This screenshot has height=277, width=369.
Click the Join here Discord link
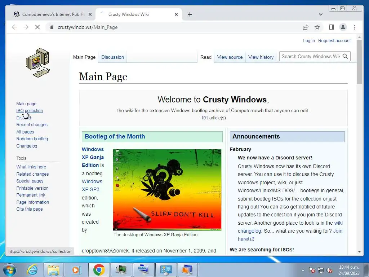coord(290,235)
